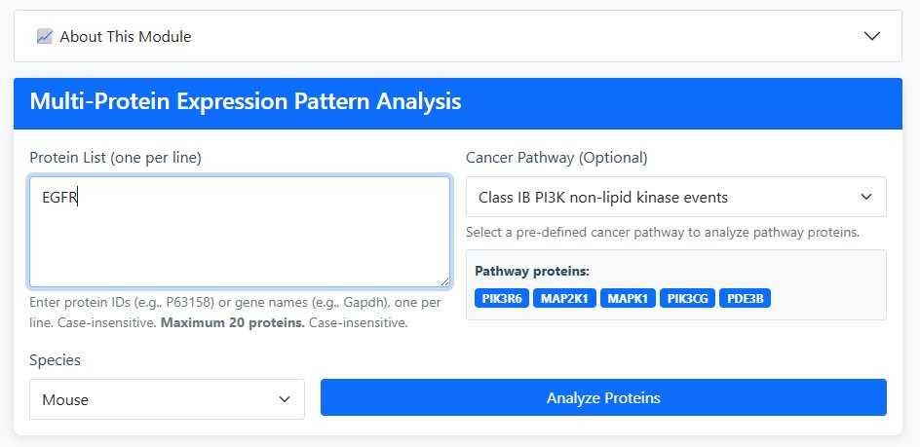Click the Species field label
Viewport: 920px width, 447px height.
tap(56, 359)
